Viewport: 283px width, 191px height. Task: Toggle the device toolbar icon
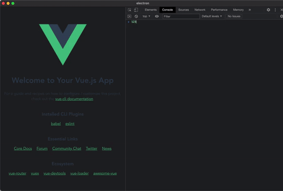(x=136, y=10)
